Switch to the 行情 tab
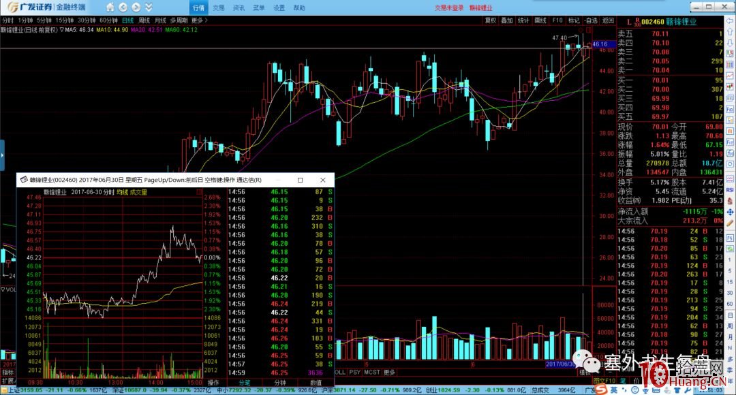The image size is (736, 395). pos(198,7)
